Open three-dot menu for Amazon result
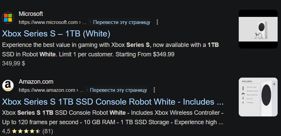Viewport: 281px width, 136px height. [154, 90]
